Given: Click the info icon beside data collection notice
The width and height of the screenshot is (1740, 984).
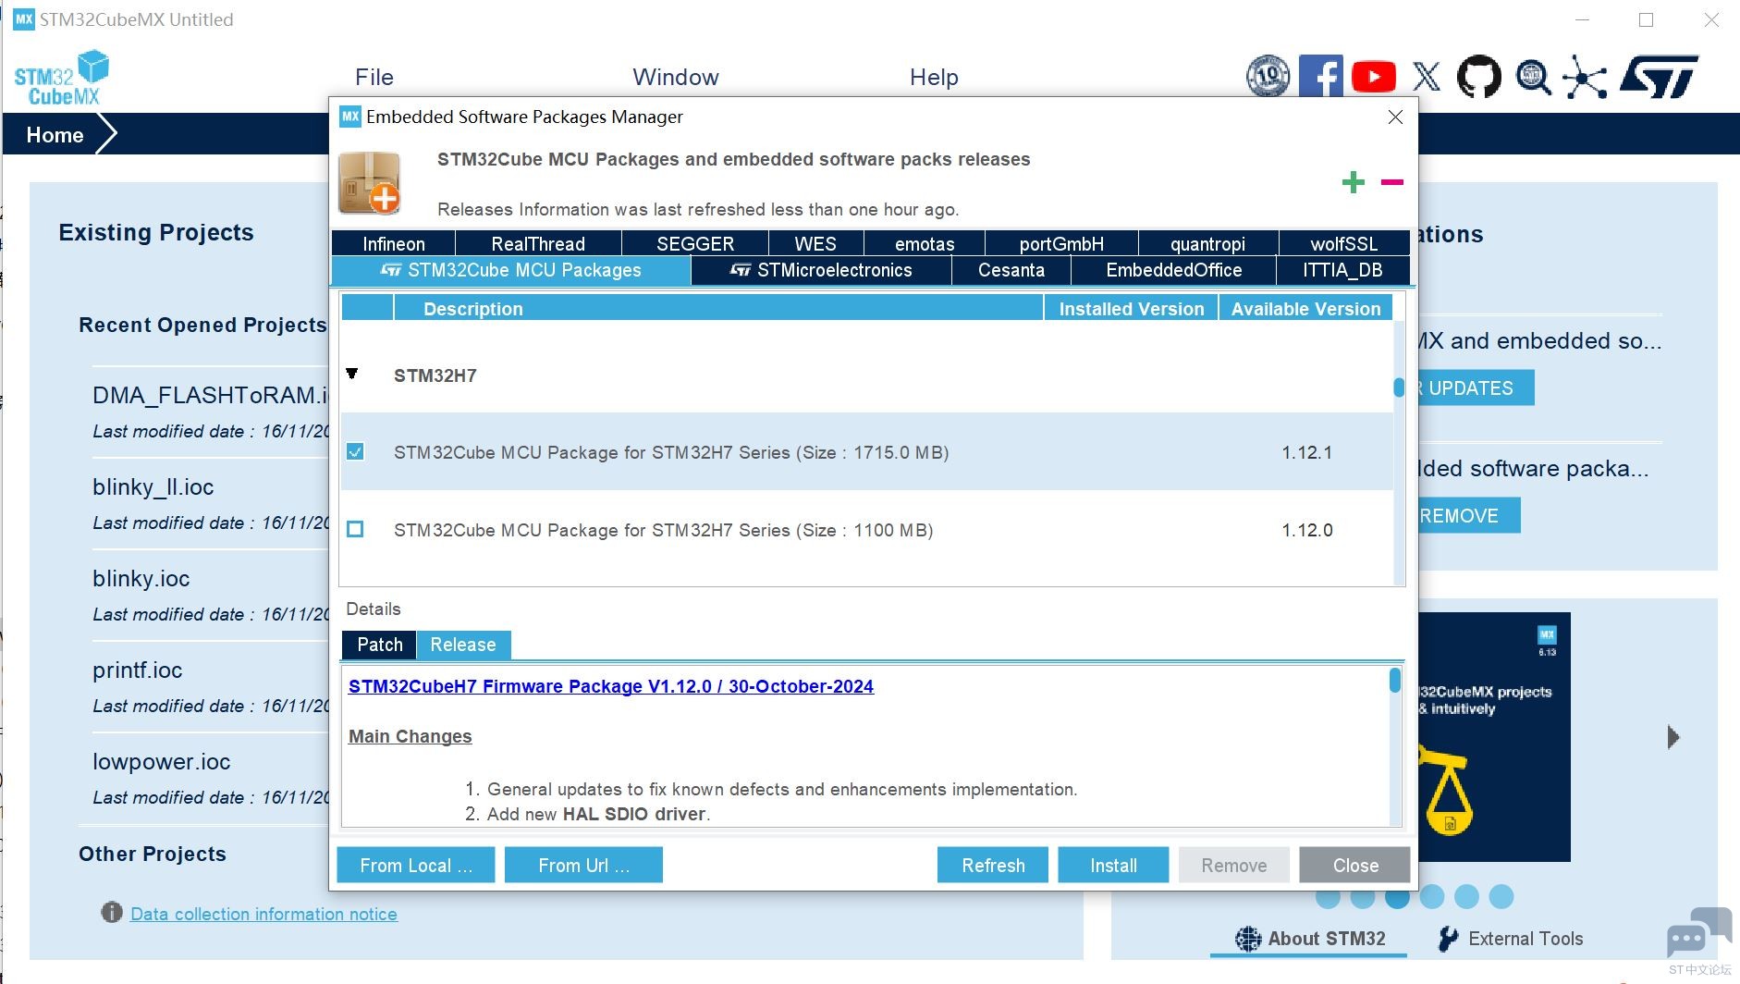Looking at the screenshot, I should click(112, 913).
